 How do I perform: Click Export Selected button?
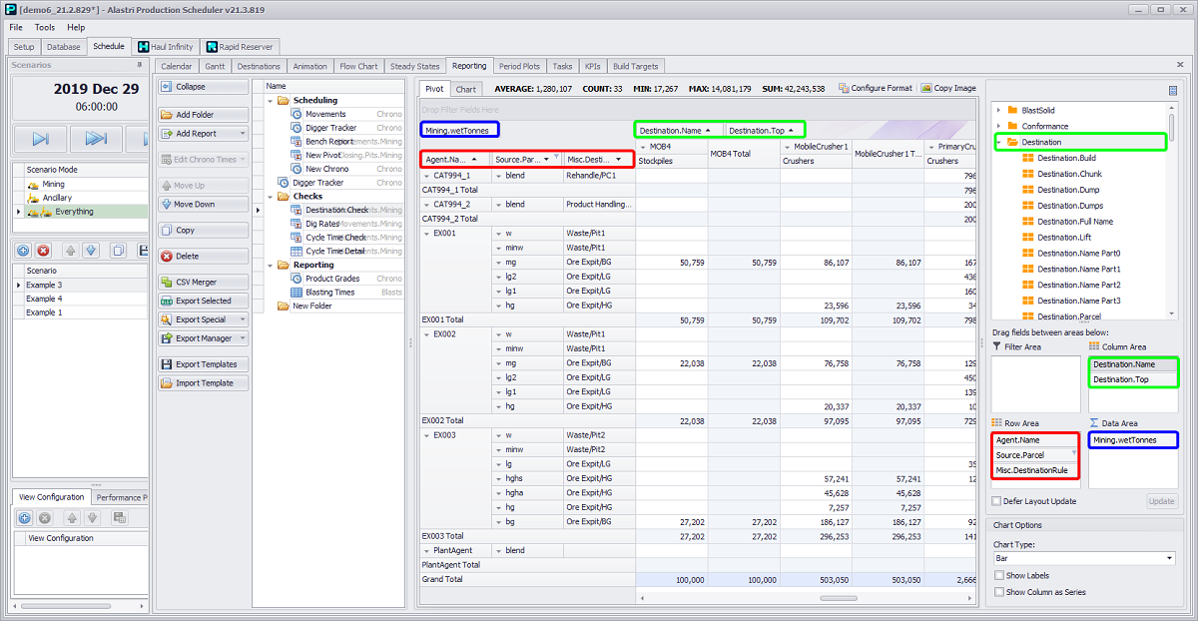click(203, 301)
